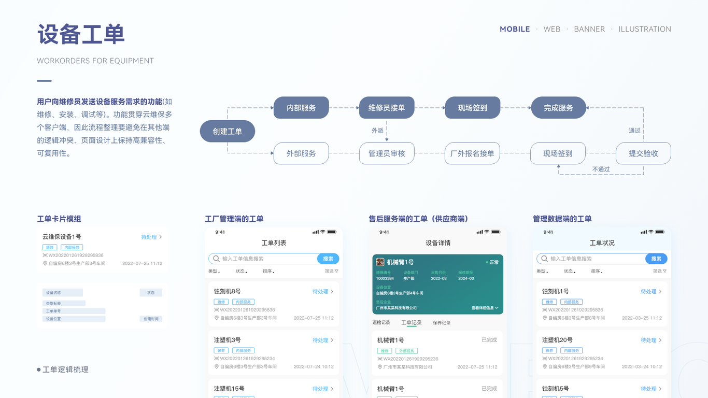This screenshot has height=398, width=708.
Task: Click signal bars icon in 工单状况 status bar
Action: pyautogui.click(x=643, y=232)
